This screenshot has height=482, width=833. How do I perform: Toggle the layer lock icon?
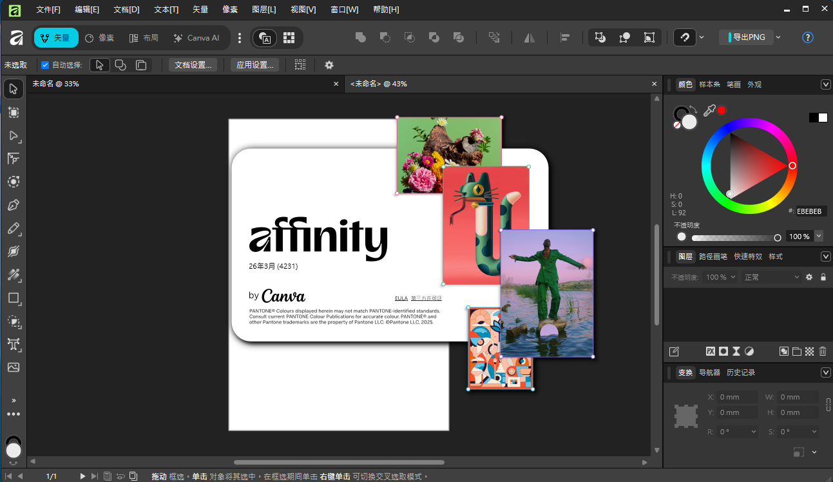coord(823,277)
